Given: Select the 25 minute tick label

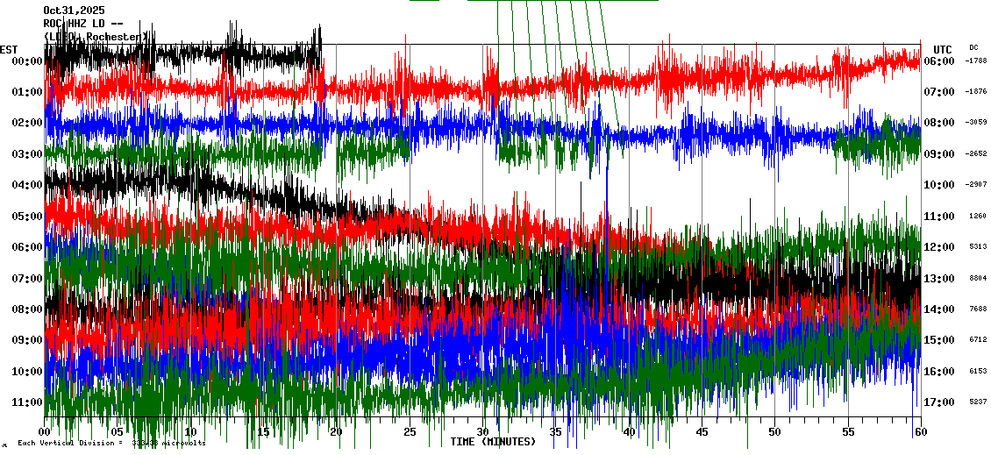Looking at the screenshot, I should point(410,432).
